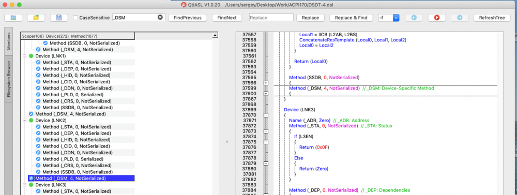Select SSDB method under Device (LNK2)

[x=78, y=172]
